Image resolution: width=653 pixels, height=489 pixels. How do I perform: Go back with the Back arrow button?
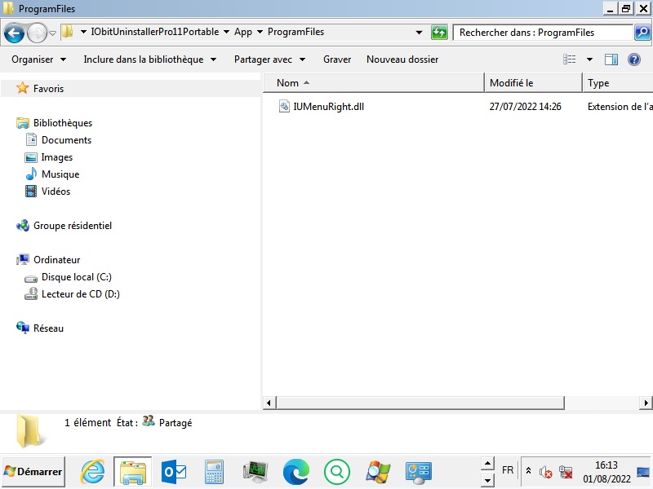(x=14, y=33)
